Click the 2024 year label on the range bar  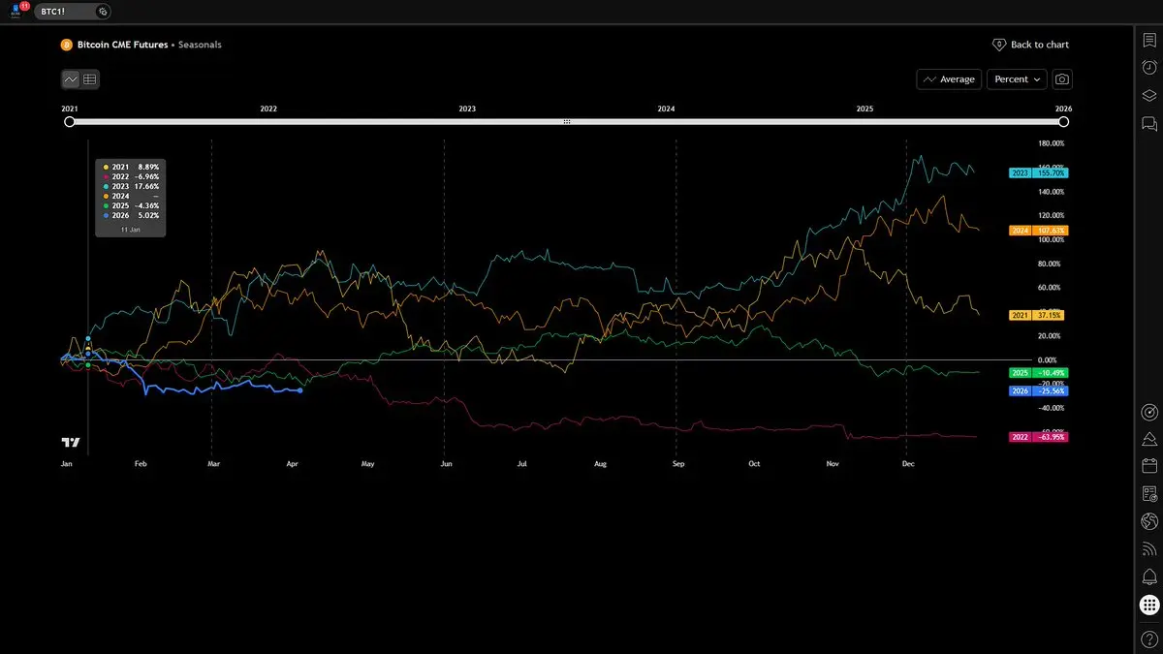(666, 109)
